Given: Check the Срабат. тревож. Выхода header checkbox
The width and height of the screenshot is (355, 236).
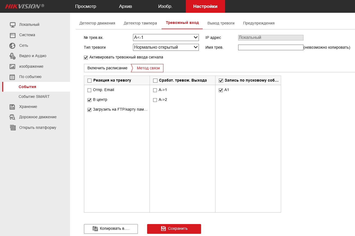Looking at the screenshot, I should click(x=155, y=80).
